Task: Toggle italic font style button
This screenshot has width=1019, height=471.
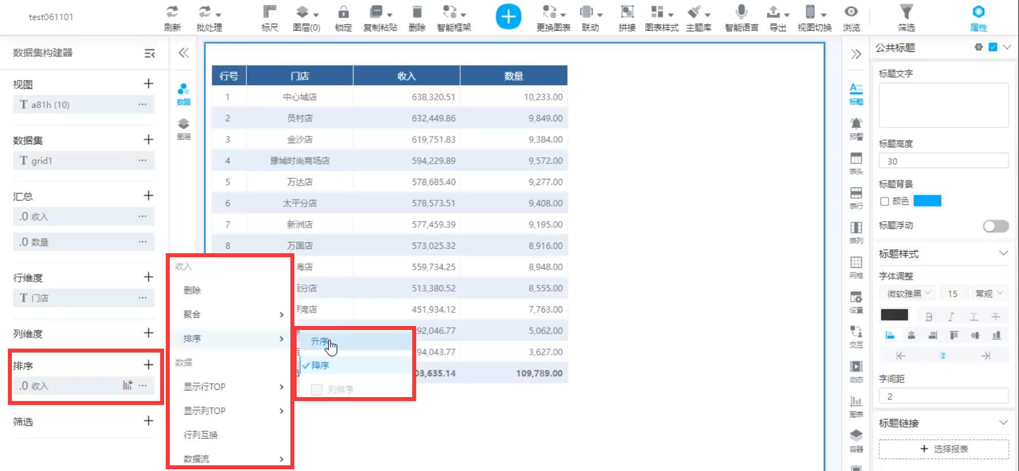Action: [951, 316]
